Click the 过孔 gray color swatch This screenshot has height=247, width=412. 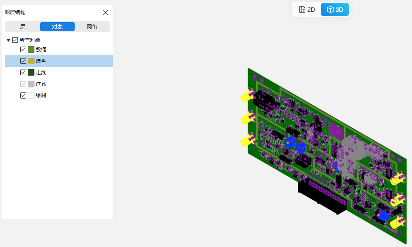[31, 84]
